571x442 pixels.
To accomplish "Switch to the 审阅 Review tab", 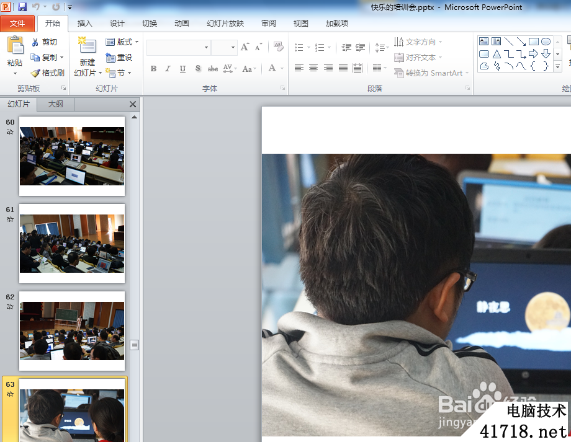I will [269, 24].
